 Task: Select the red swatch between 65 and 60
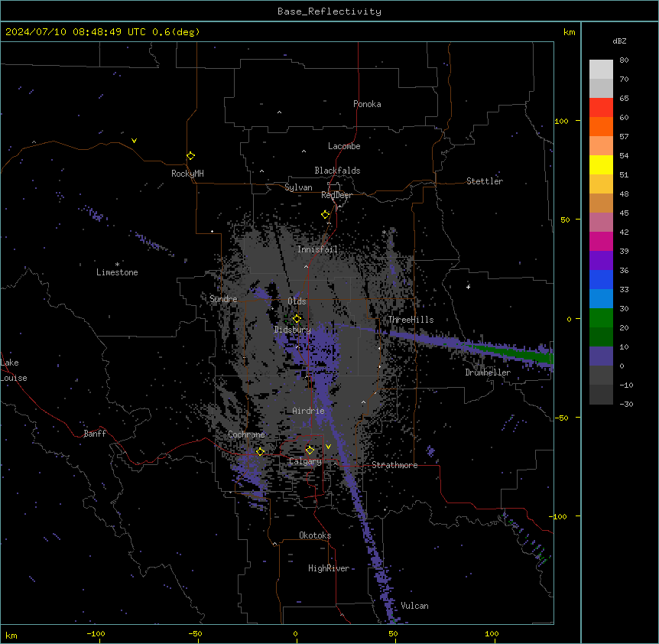click(601, 108)
